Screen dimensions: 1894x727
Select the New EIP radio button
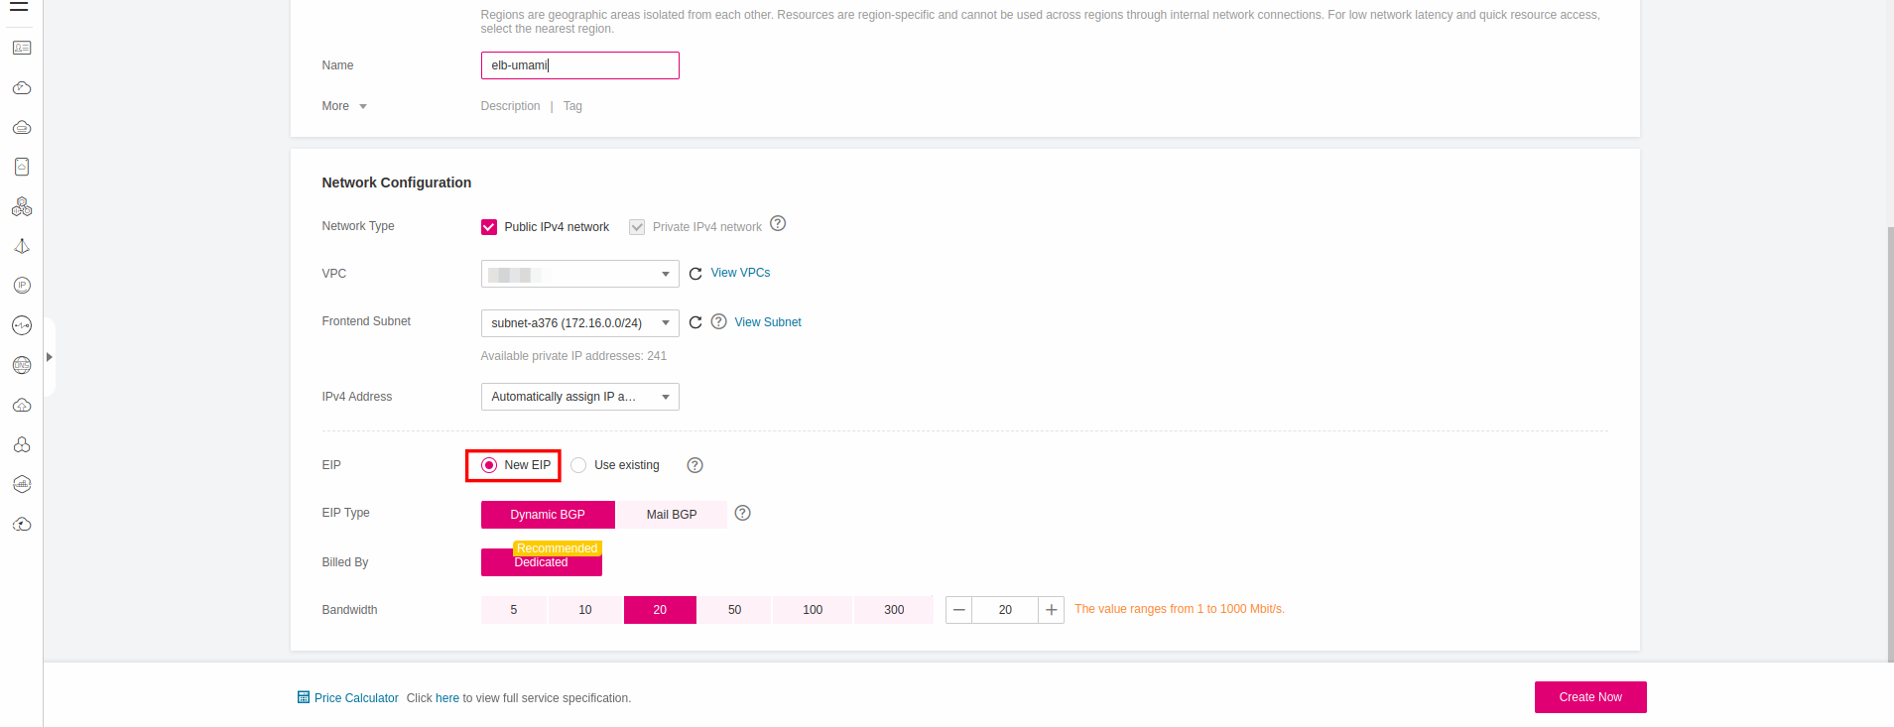tap(489, 465)
